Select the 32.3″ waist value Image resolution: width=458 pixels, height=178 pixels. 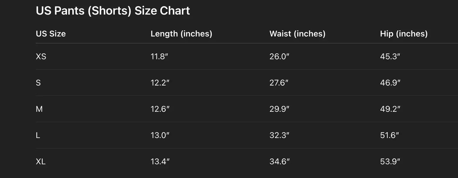279,135
